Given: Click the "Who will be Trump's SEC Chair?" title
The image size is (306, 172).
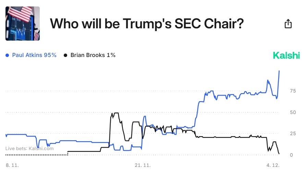Looking at the screenshot, I should (147, 24).
